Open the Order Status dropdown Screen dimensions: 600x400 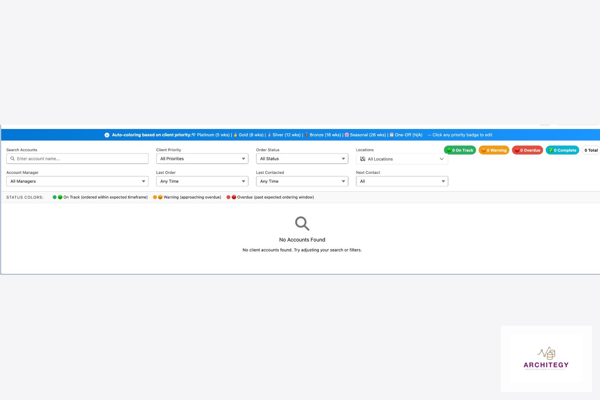tap(302, 159)
